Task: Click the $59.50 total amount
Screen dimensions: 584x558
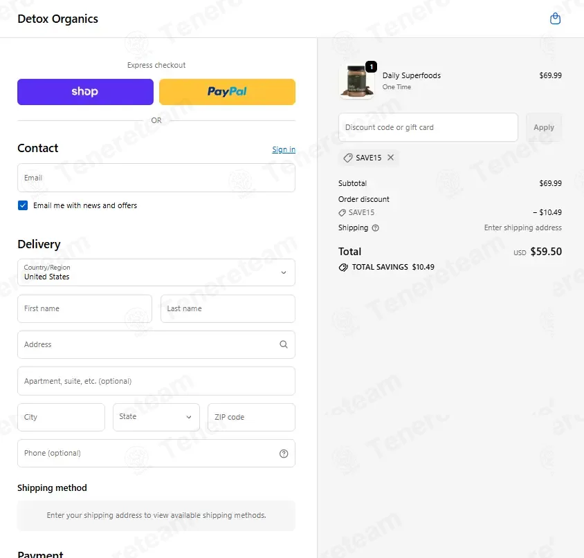Action: (x=546, y=252)
